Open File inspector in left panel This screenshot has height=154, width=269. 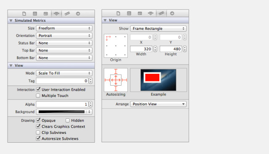pos(24,14)
